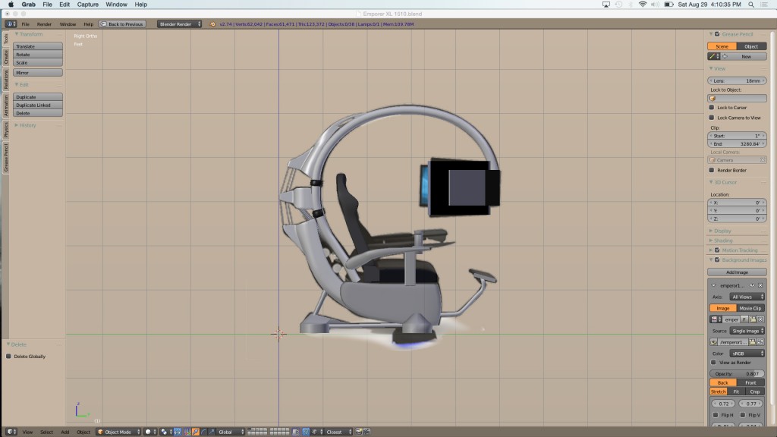This screenshot has height=437, width=777.
Task: Switch Grease Pencil to the Object tab
Action: point(750,46)
